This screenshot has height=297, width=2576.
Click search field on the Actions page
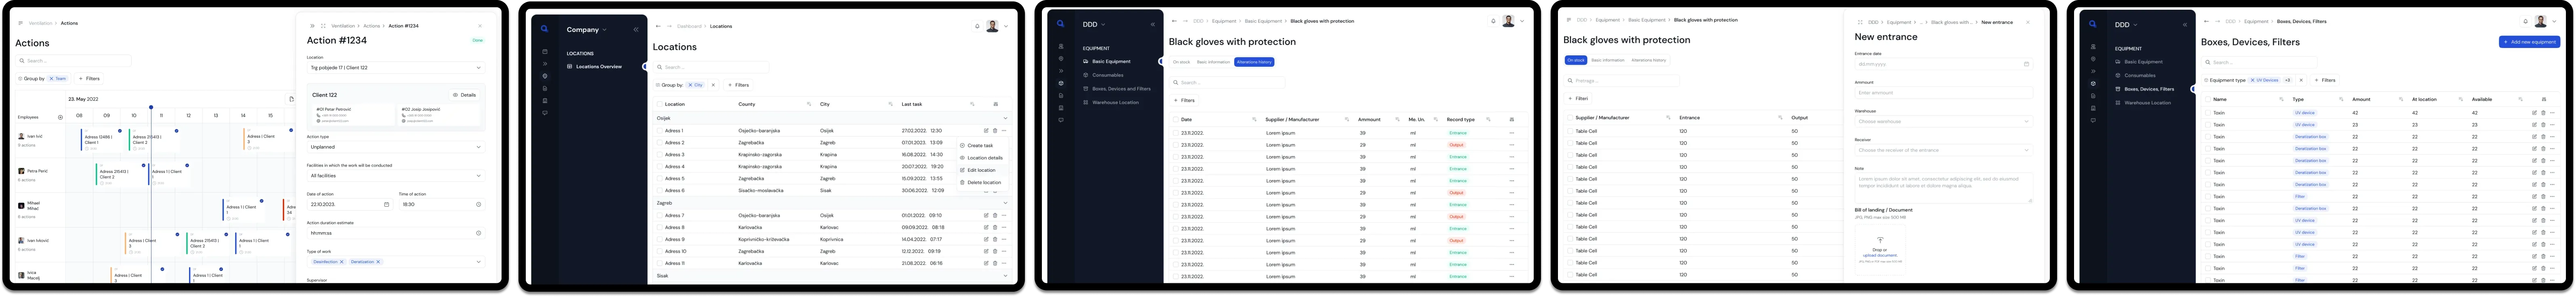point(74,61)
